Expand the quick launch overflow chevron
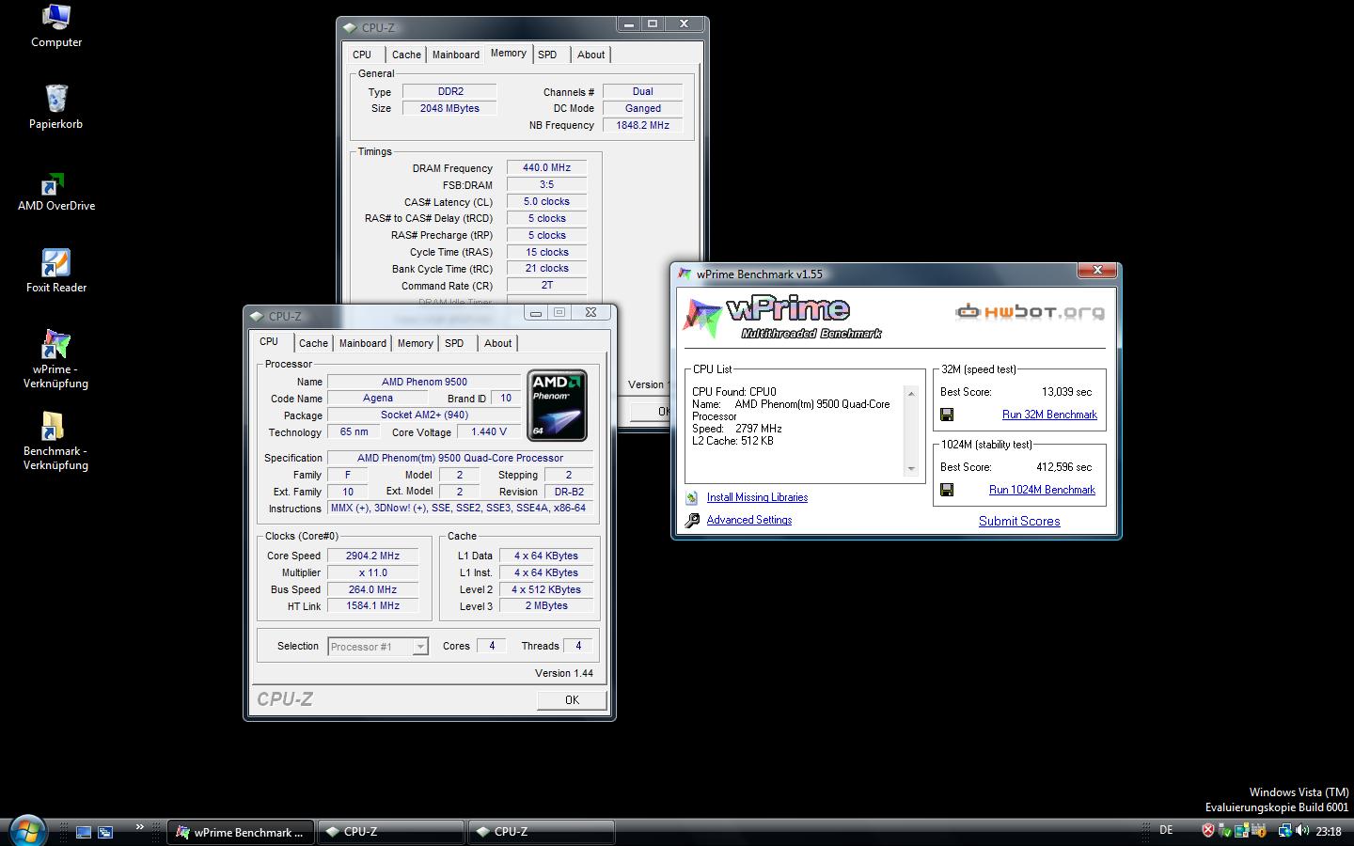This screenshot has width=1354, height=846. (140, 827)
